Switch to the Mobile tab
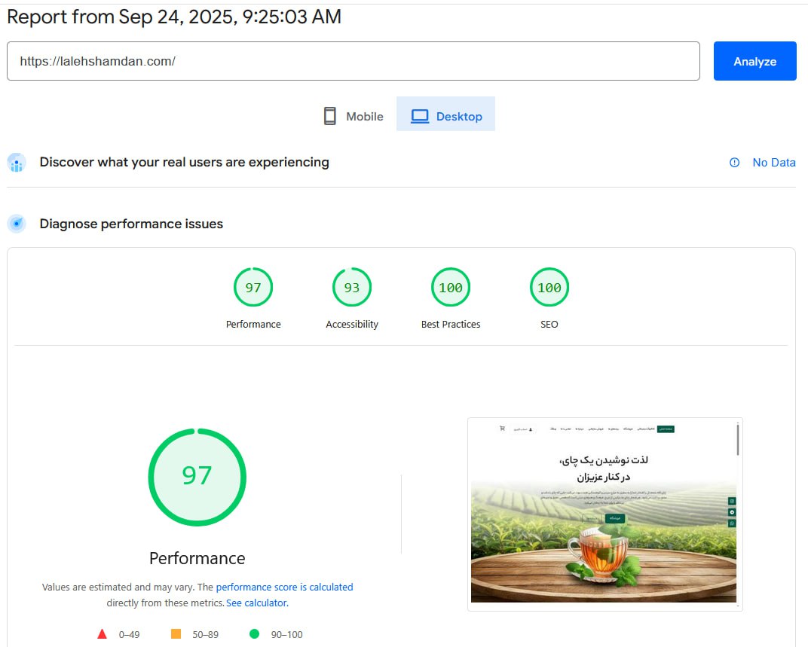The height and width of the screenshot is (647, 808). tap(353, 116)
